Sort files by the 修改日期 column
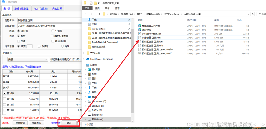The image size is (266, 129). point(192,20)
